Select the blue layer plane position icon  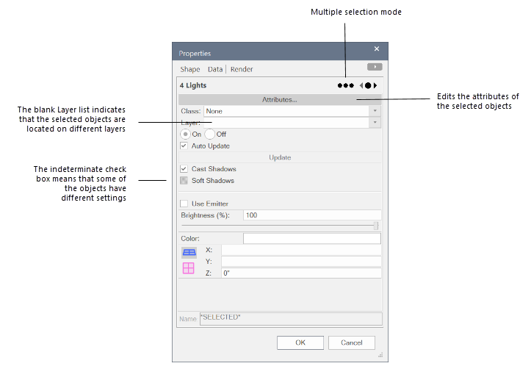point(189,252)
